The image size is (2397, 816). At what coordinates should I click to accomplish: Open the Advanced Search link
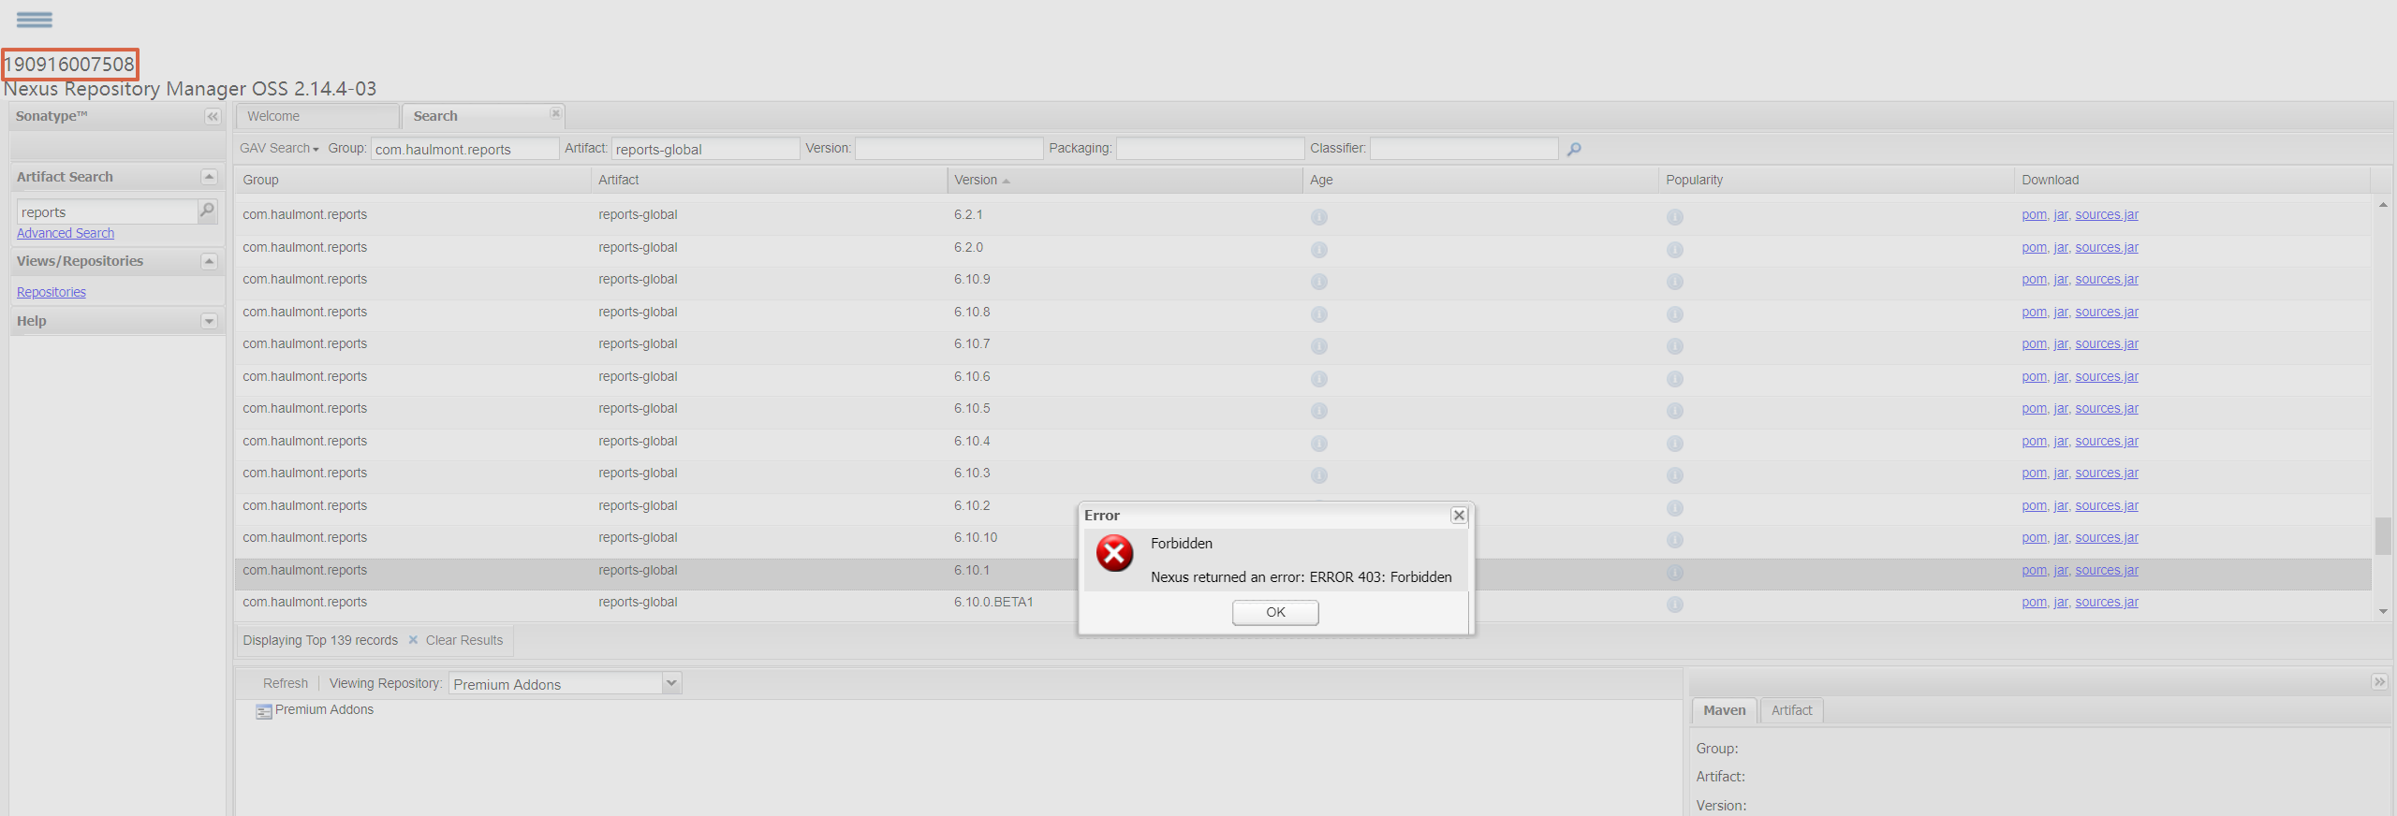point(66,233)
